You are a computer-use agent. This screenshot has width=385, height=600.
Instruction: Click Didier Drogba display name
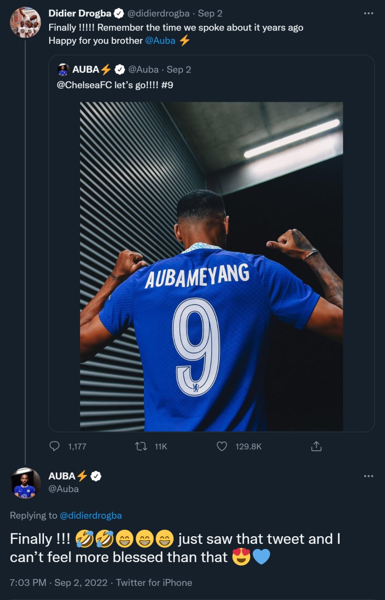tap(80, 14)
